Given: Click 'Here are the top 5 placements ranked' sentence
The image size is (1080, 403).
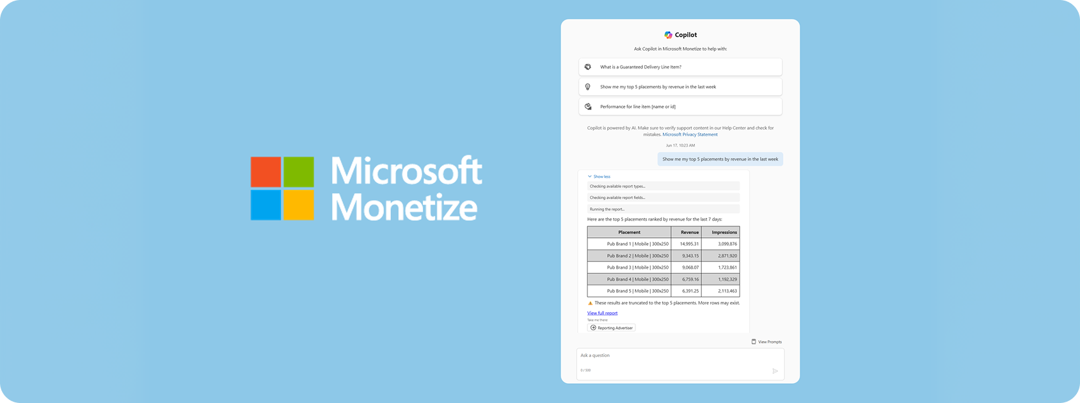Looking at the screenshot, I should [x=655, y=219].
